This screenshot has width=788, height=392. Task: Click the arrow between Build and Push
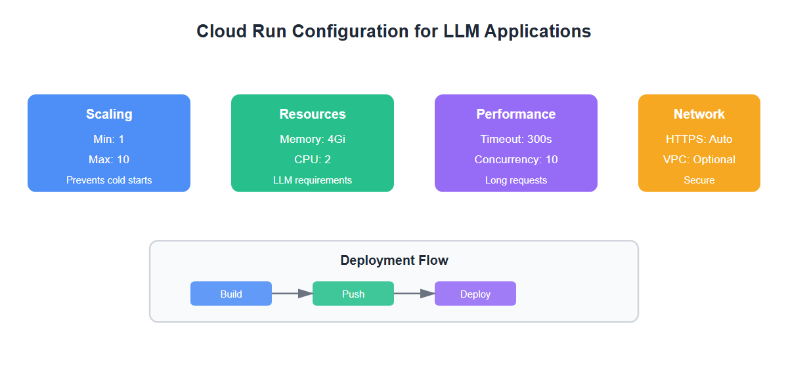tap(292, 294)
